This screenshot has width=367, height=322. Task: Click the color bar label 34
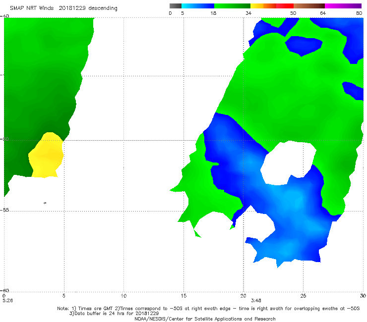click(x=248, y=13)
